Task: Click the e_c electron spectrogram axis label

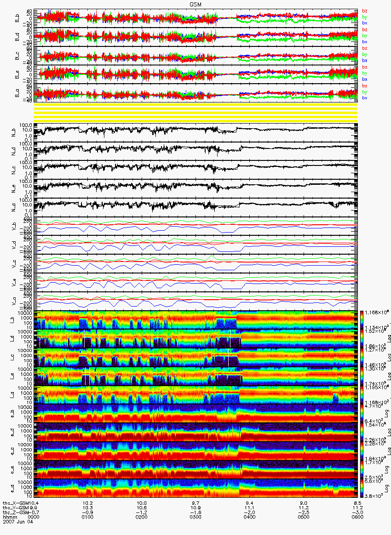Action: 12,451
